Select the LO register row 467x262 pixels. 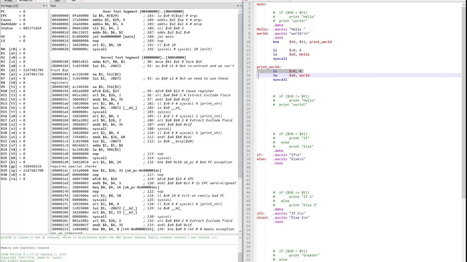click(x=13, y=41)
